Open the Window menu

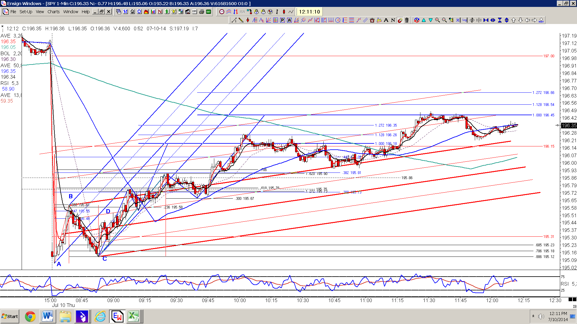click(x=71, y=12)
